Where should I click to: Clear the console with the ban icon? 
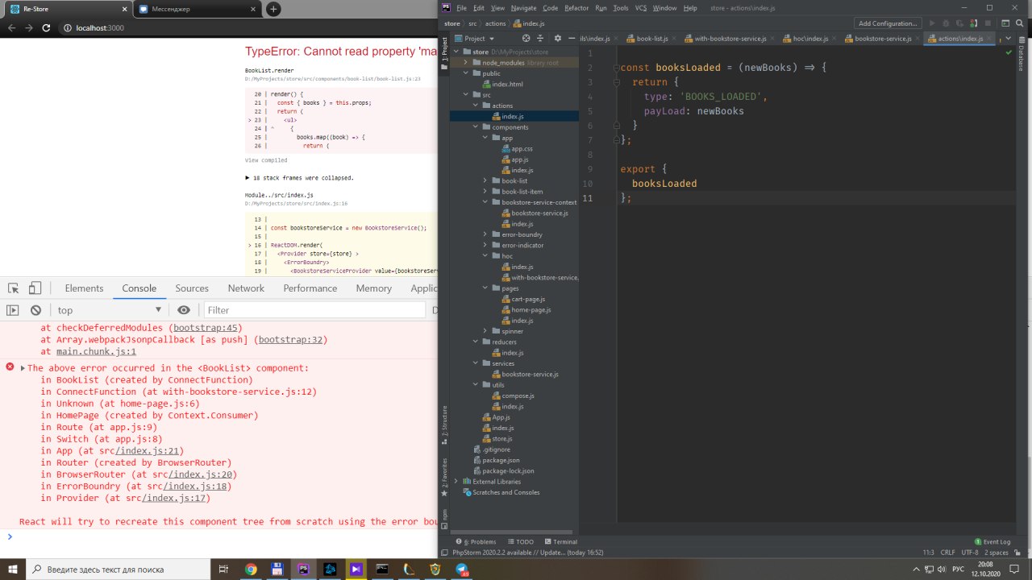(35, 310)
